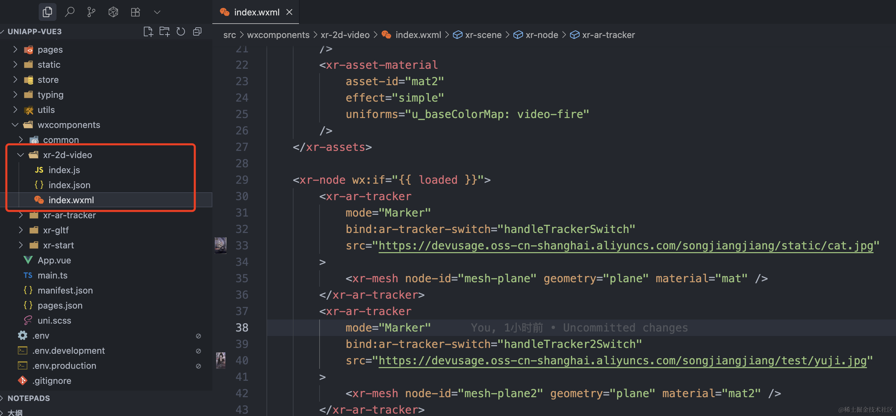Open the Extensions view icon
This screenshot has width=896, height=416.
tap(135, 12)
